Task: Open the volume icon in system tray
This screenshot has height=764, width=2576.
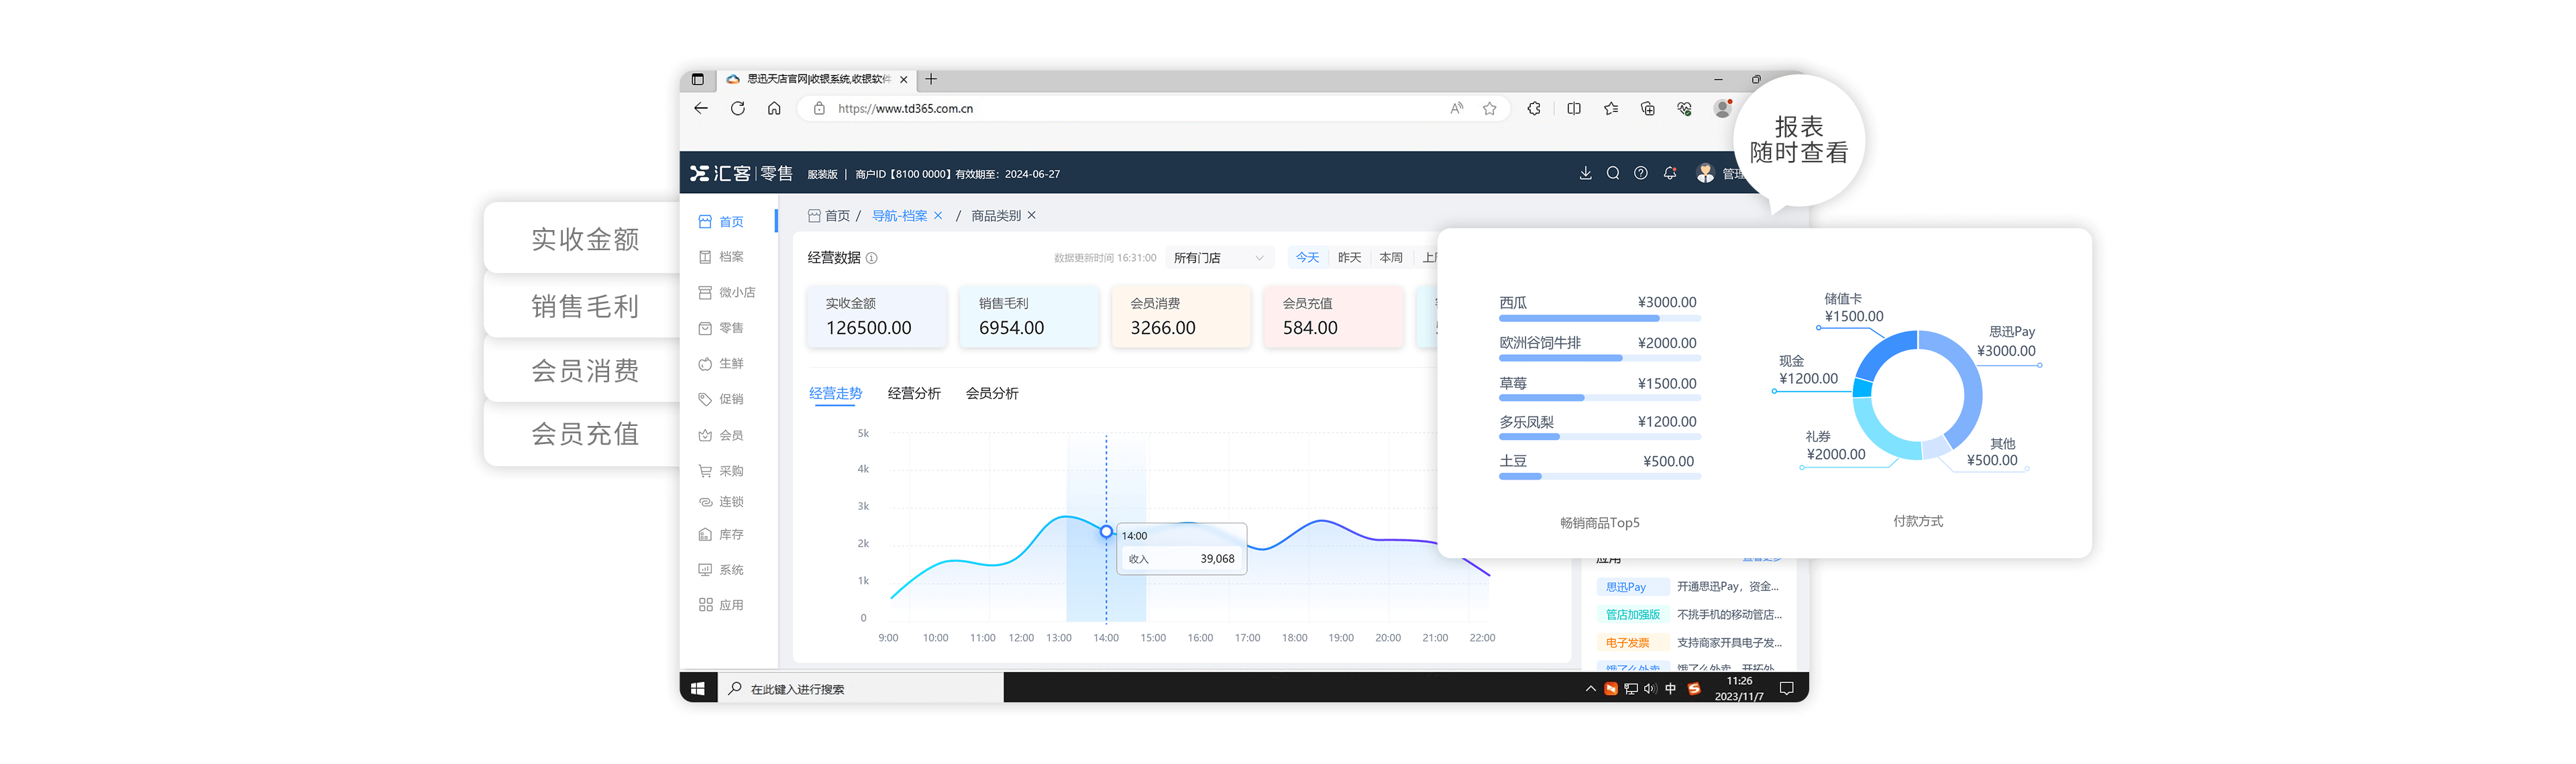Action: pos(1650,688)
